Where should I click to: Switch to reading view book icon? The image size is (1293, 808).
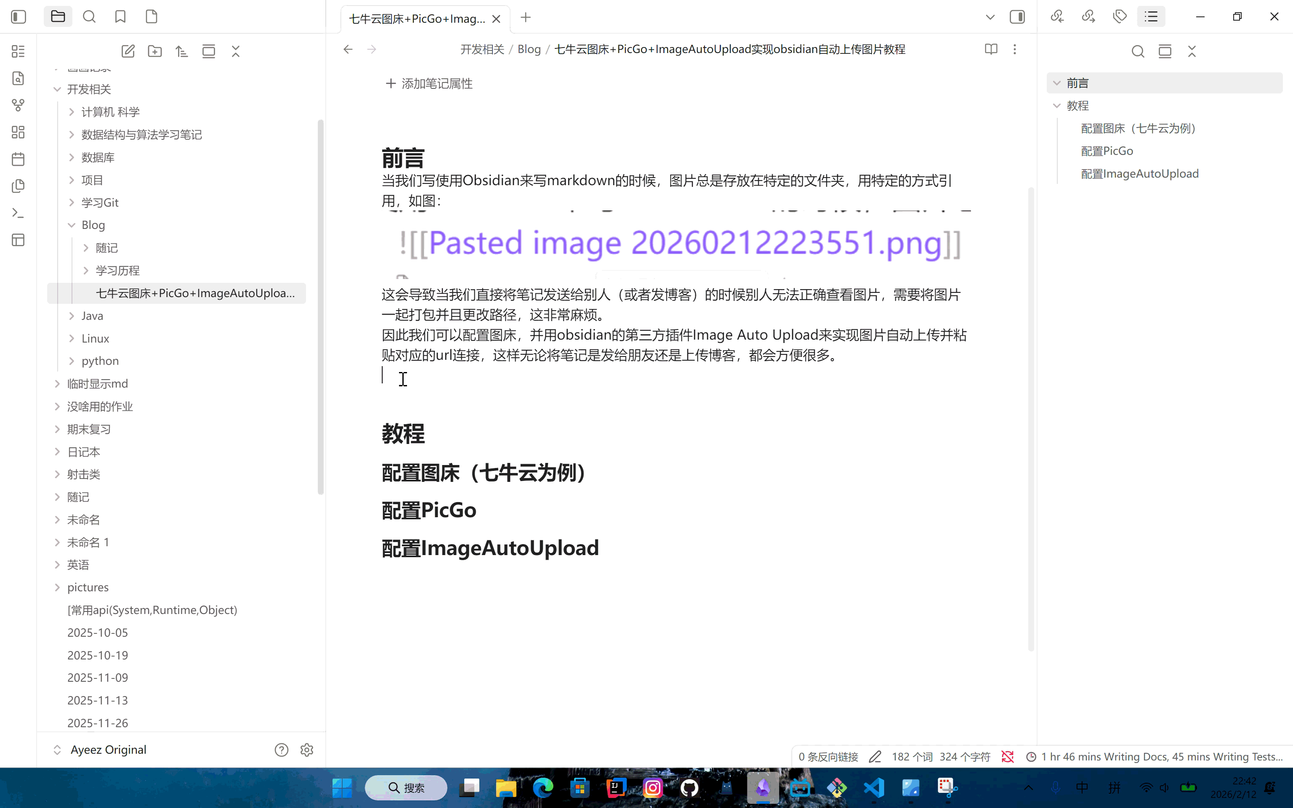(x=991, y=49)
